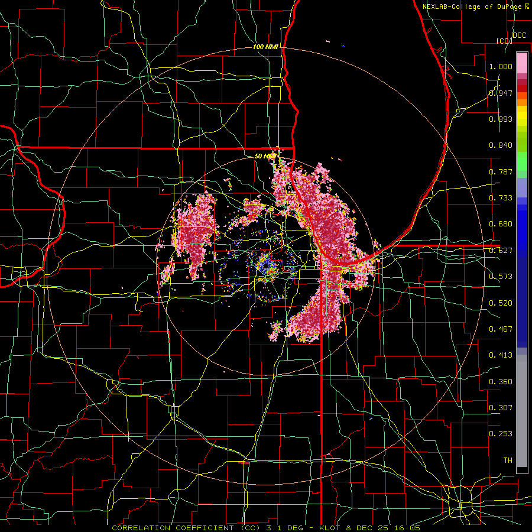The width and height of the screenshot is (532, 532).
Task: Click the [CC] units label
Action: coord(504,41)
